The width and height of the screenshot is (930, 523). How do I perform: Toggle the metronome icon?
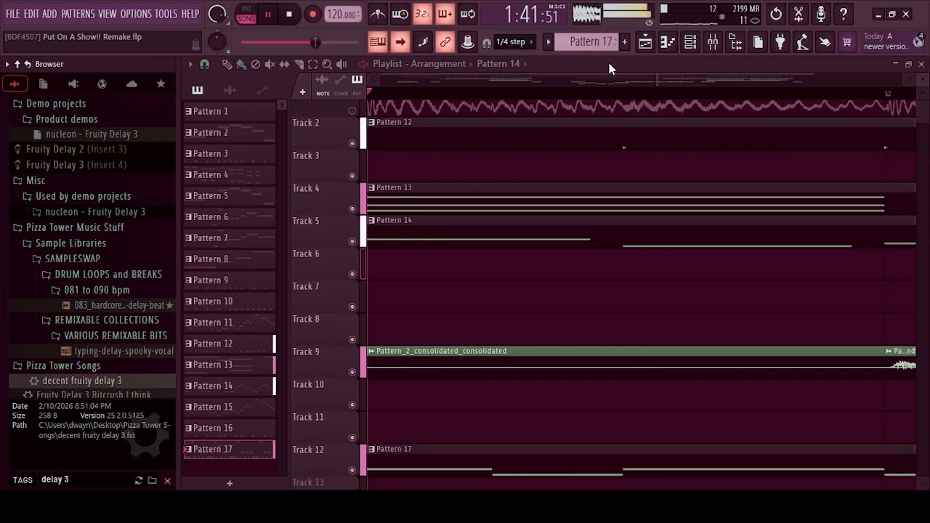[378, 14]
